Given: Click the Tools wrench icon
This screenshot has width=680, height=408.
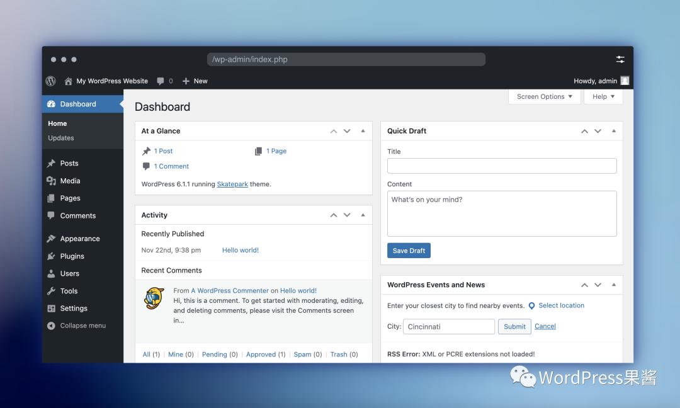Looking at the screenshot, I should click(51, 291).
